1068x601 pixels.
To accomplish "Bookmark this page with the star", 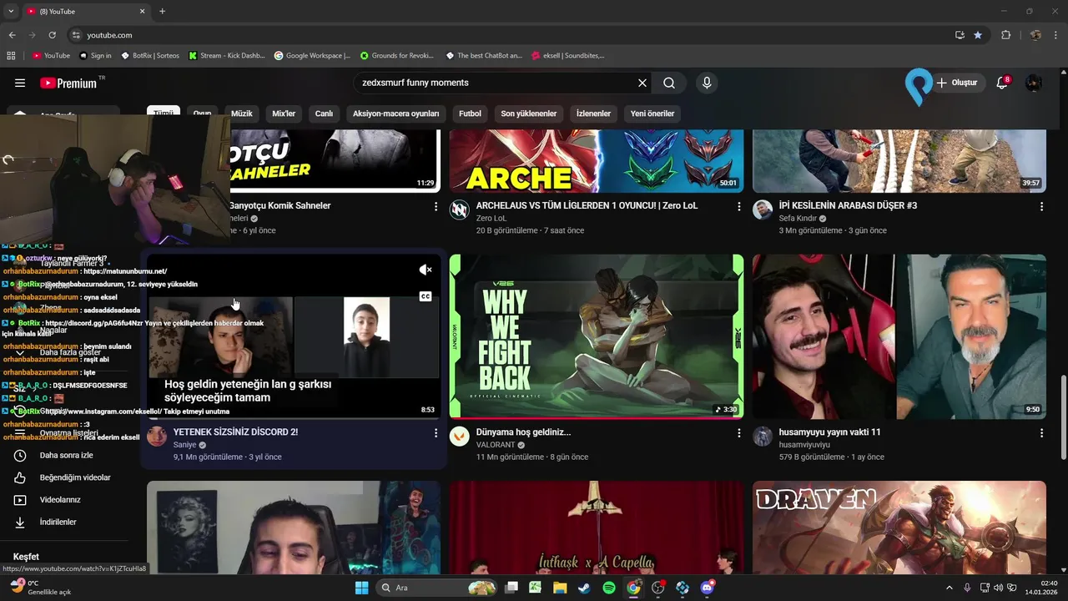I will 978,35.
